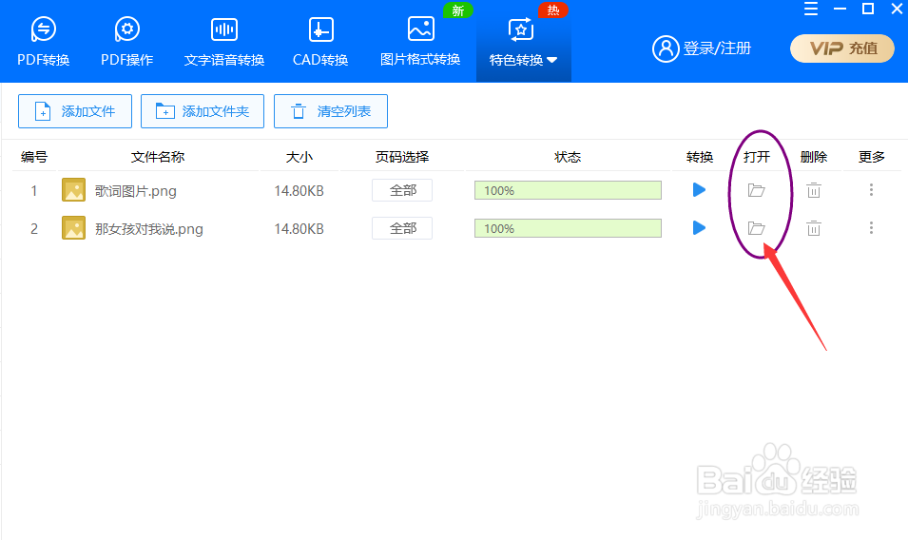Image resolution: width=908 pixels, height=540 pixels.
Task: Switch to 文字语音转换 tab
Action: click(x=224, y=42)
